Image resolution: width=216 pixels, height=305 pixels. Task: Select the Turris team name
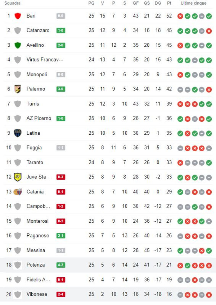click(33, 104)
